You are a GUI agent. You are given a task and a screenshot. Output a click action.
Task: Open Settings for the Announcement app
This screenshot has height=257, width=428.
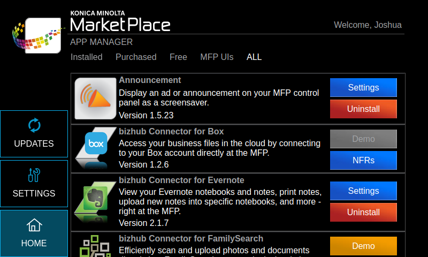pos(363,87)
